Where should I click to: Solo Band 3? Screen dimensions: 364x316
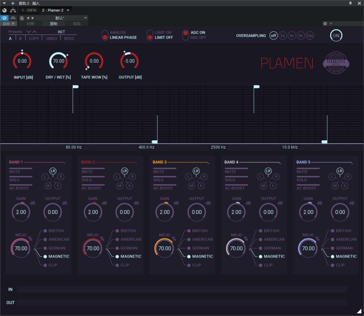(164, 179)
